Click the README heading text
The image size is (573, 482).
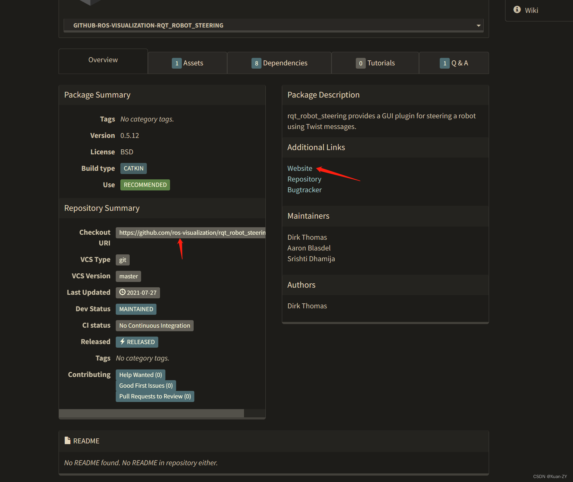[86, 441]
